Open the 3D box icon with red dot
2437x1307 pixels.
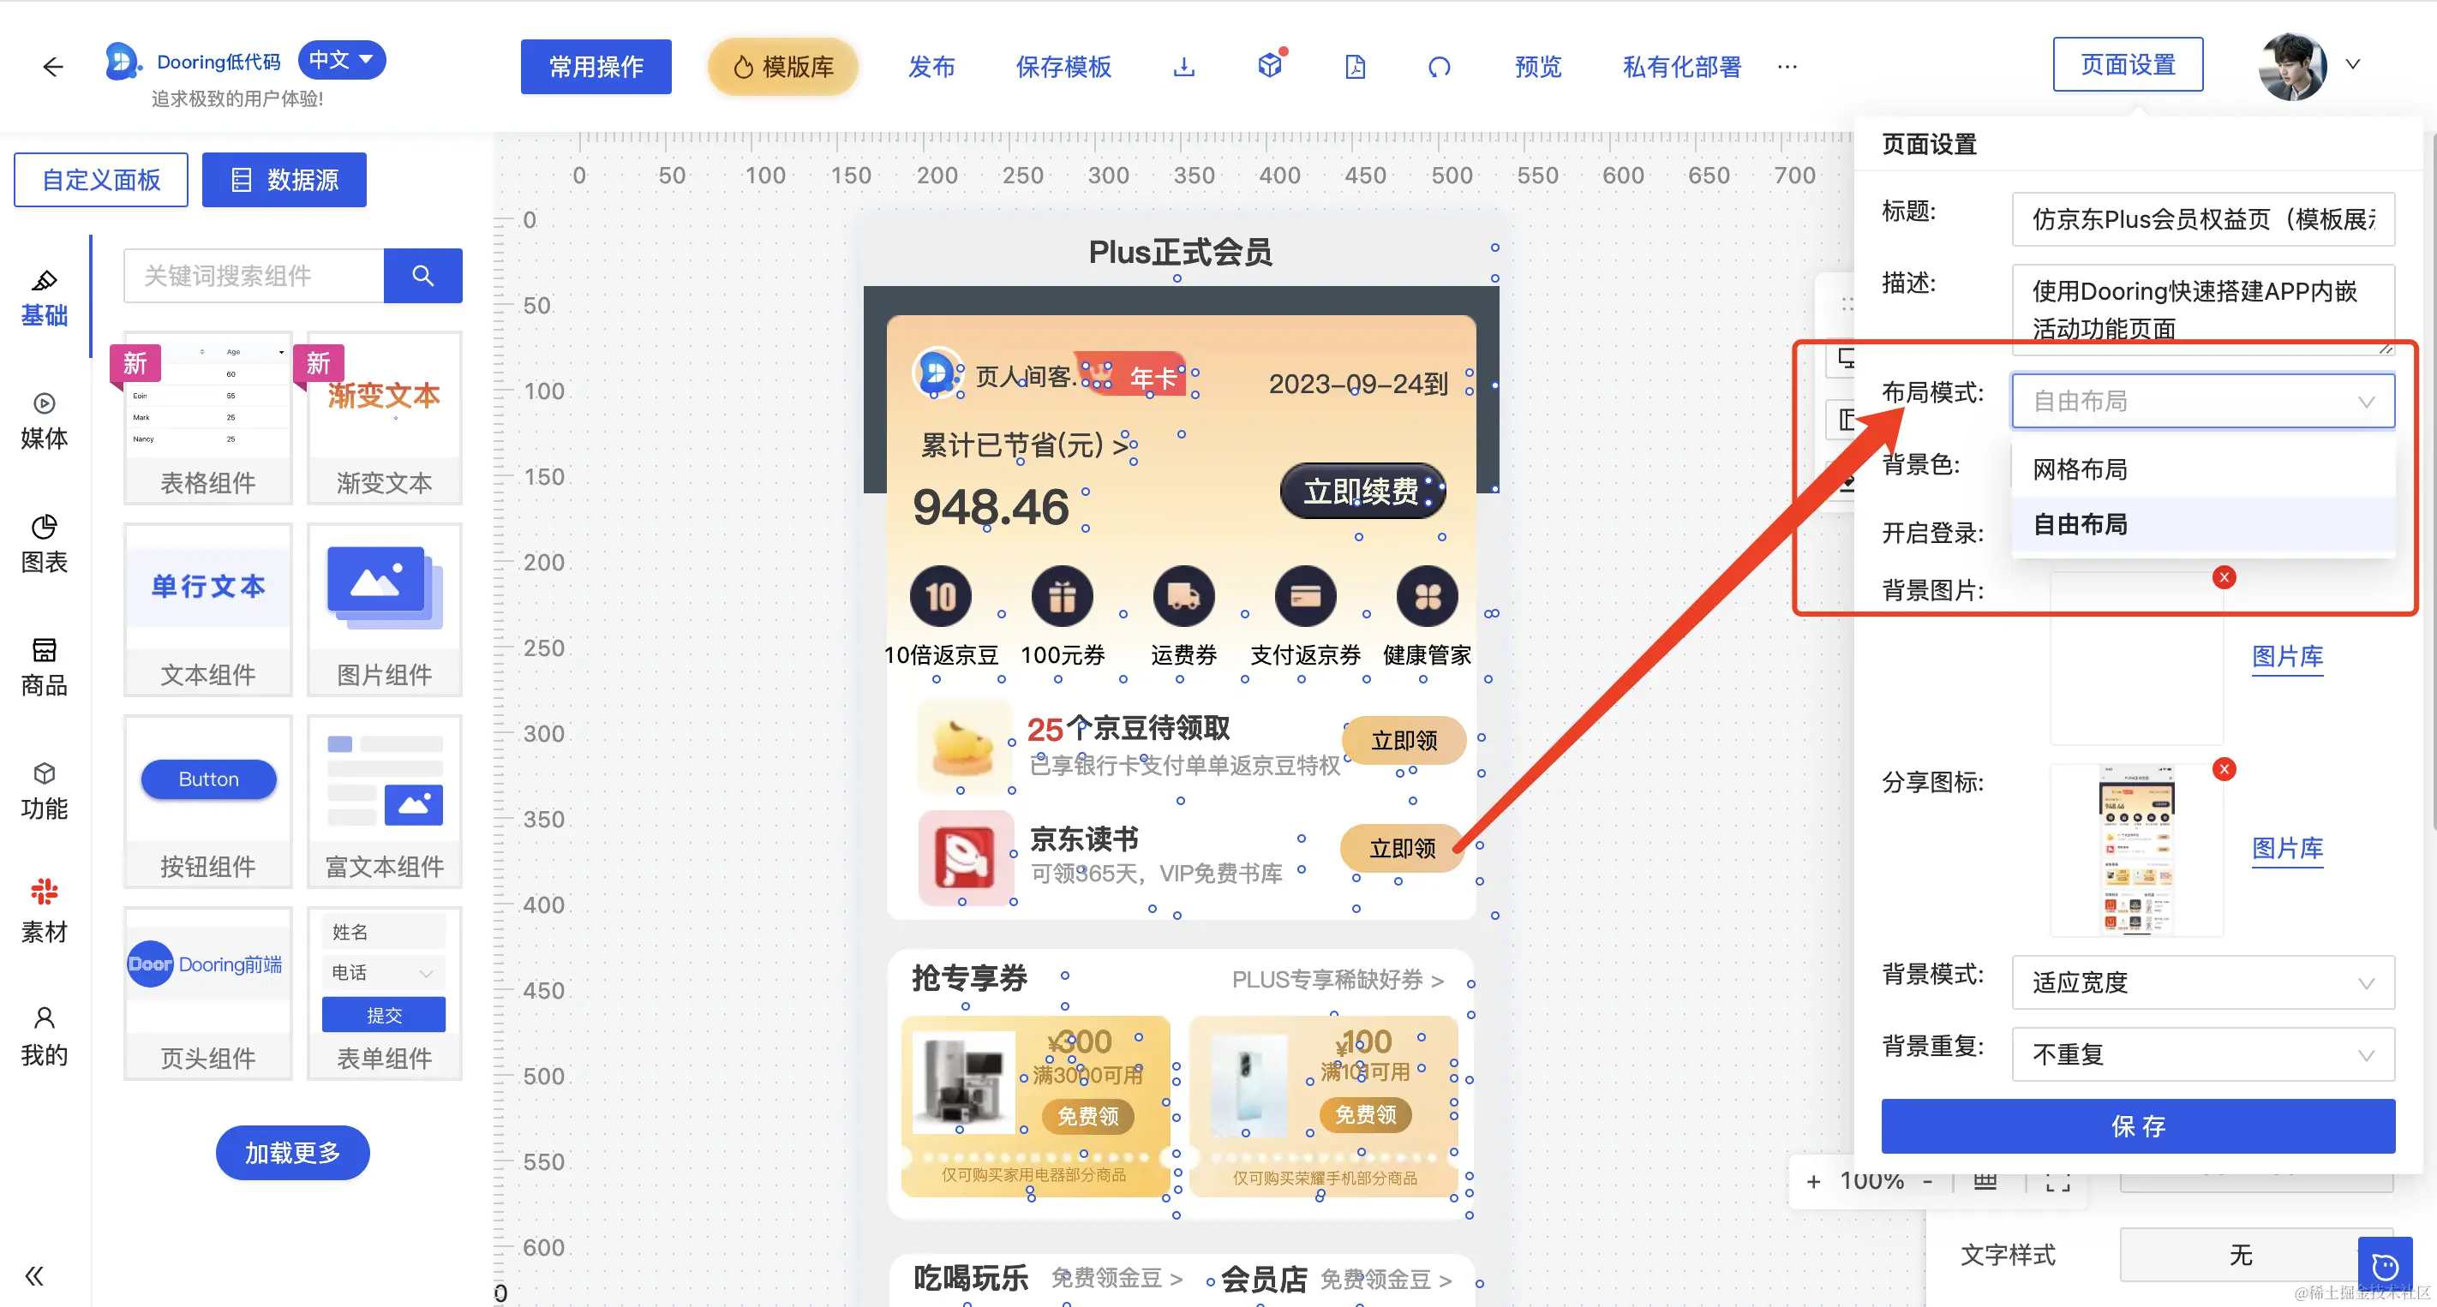pos(1271,64)
